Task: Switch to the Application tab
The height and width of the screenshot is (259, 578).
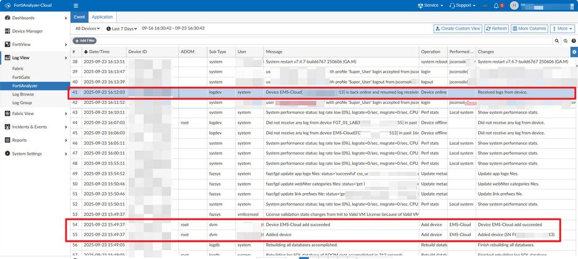Action: [x=102, y=17]
